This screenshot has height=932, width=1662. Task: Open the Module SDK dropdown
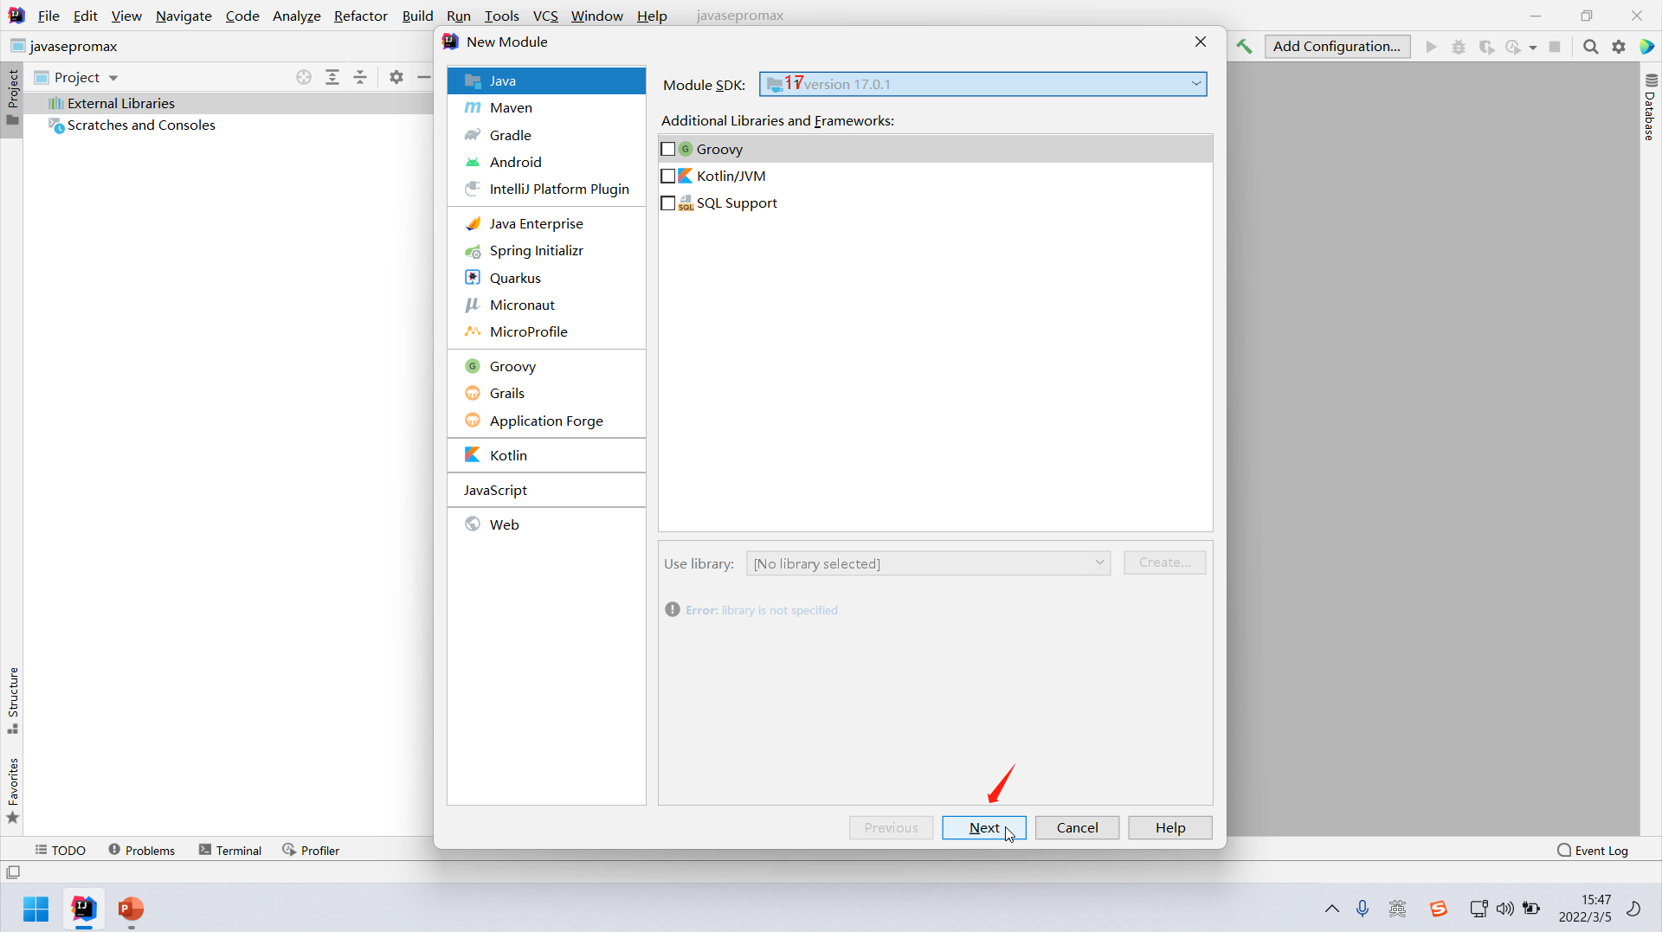coord(983,84)
